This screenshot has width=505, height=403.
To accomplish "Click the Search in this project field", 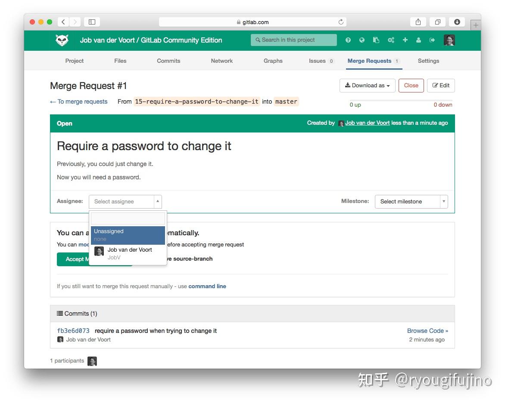I will click(x=293, y=40).
